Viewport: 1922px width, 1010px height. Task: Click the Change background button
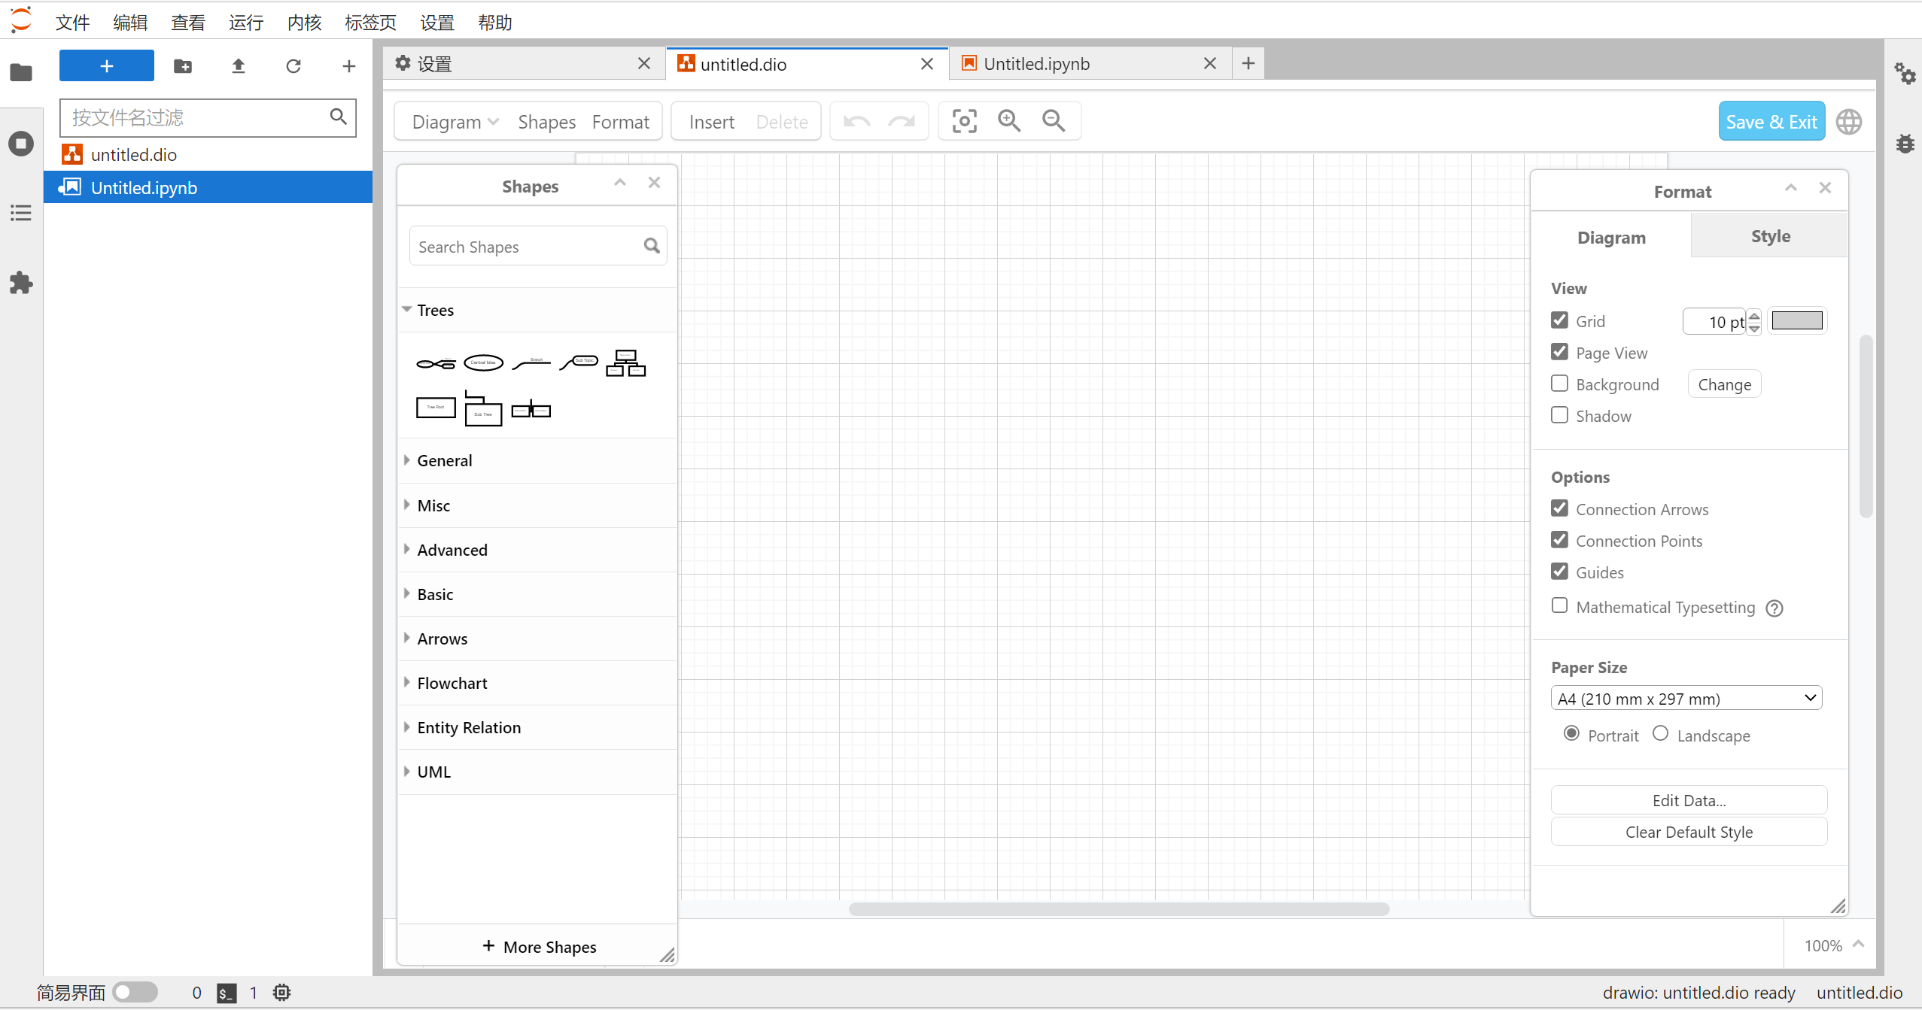point(1725,384)
